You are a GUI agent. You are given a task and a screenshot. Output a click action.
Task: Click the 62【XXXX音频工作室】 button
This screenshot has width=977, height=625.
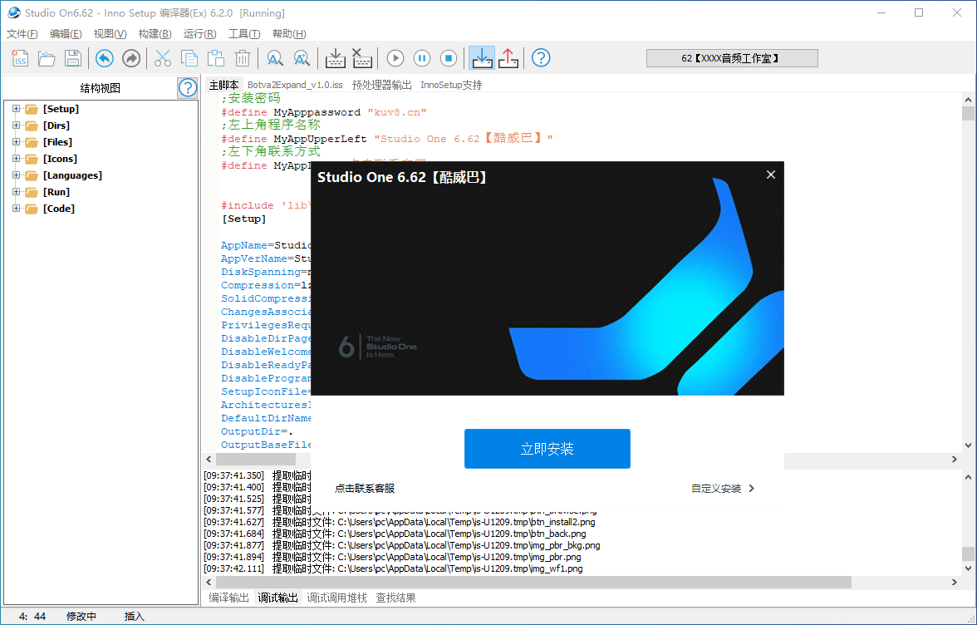point(732,58)
